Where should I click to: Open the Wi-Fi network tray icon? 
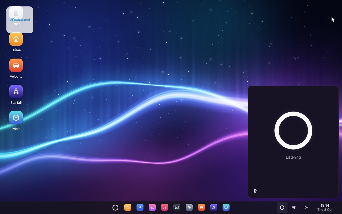(294, 208)
